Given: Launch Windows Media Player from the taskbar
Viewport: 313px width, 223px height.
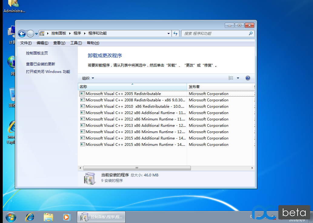Looking at the screenshot, I should (67, 217).
